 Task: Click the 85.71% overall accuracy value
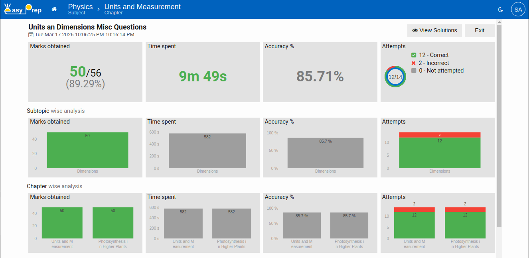(320, 76)
